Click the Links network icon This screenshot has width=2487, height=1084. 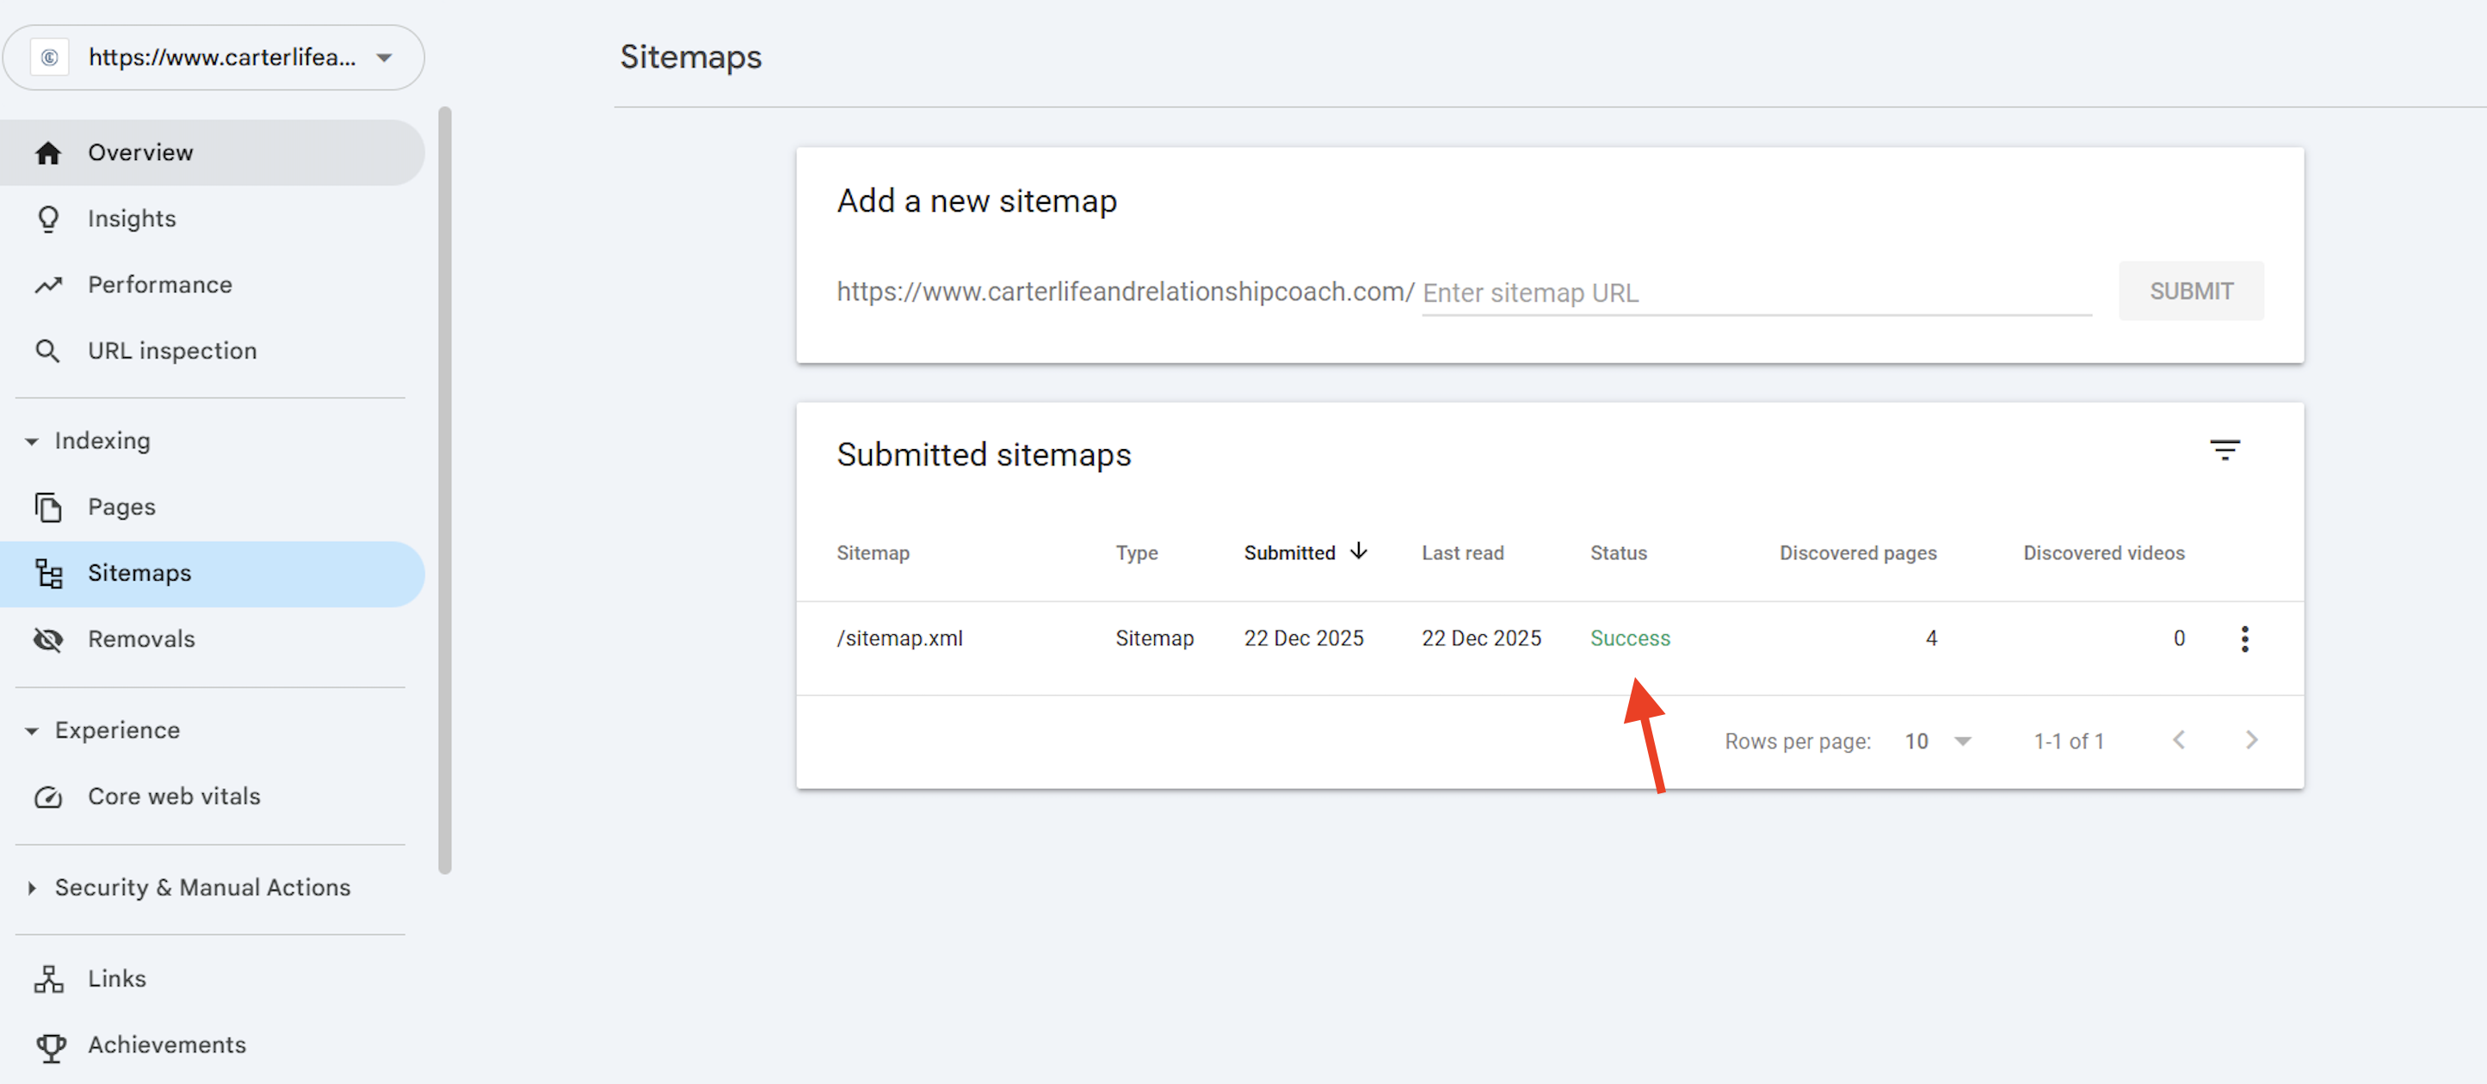48,979
